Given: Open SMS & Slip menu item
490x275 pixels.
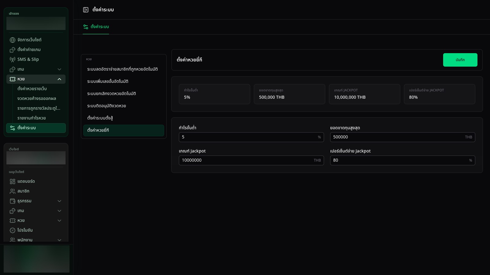Looking at the screenshot, I should (x=36, y=60).
